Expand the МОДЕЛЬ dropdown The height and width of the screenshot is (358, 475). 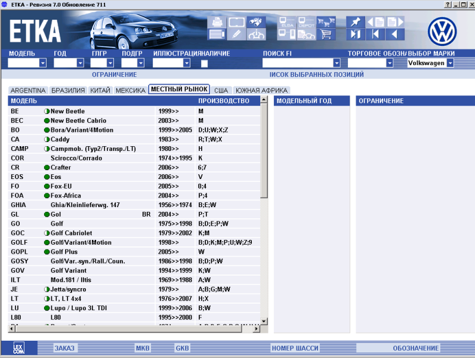coord(43,63)
